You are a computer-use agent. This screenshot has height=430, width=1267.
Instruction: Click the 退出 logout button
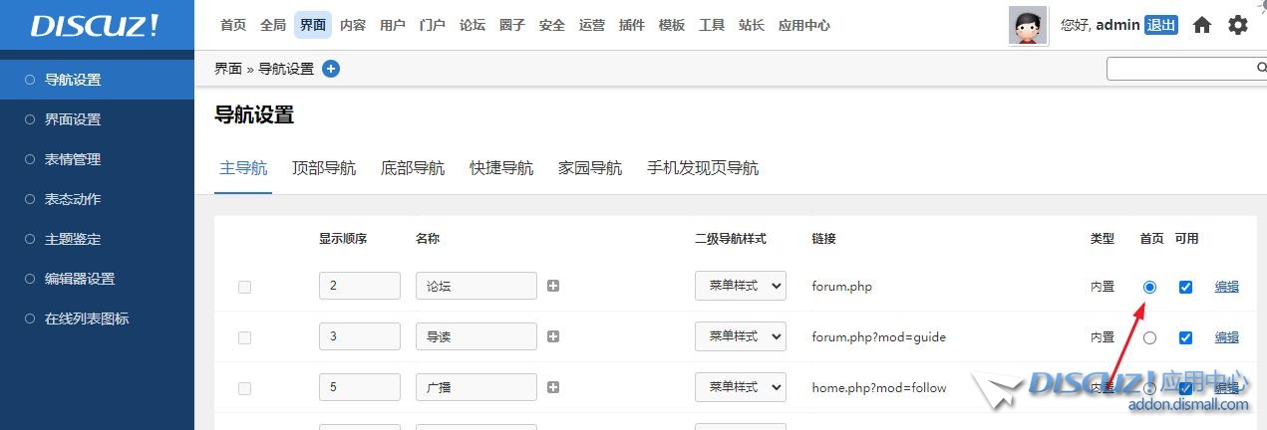pos(1160,25)
